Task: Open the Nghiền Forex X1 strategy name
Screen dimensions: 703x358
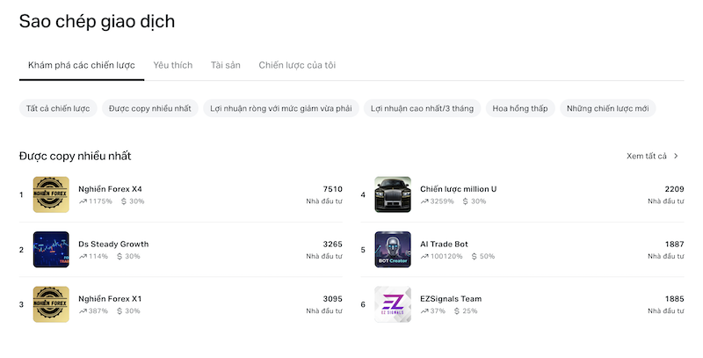Action: click(111, 299)
